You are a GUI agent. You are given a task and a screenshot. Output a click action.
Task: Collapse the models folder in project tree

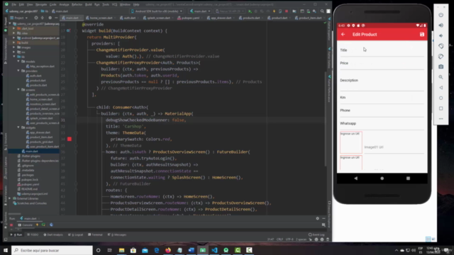(19, 62)
